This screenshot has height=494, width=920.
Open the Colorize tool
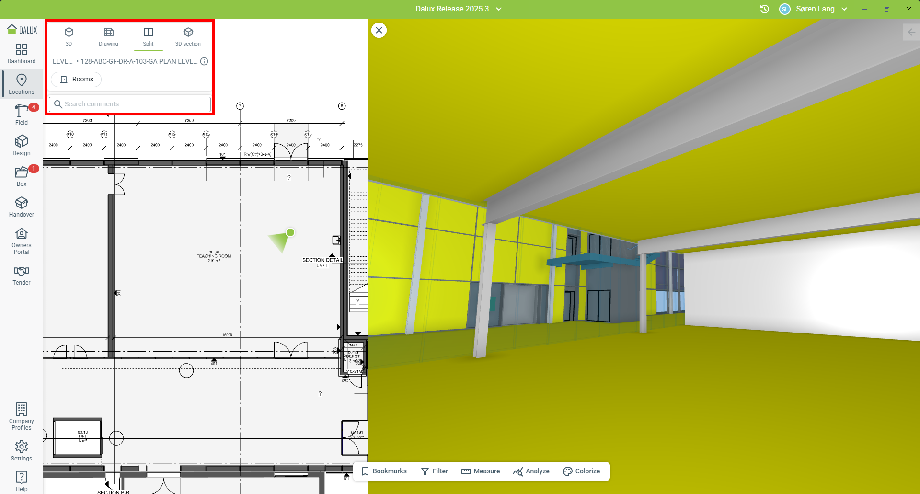(581, 471)
